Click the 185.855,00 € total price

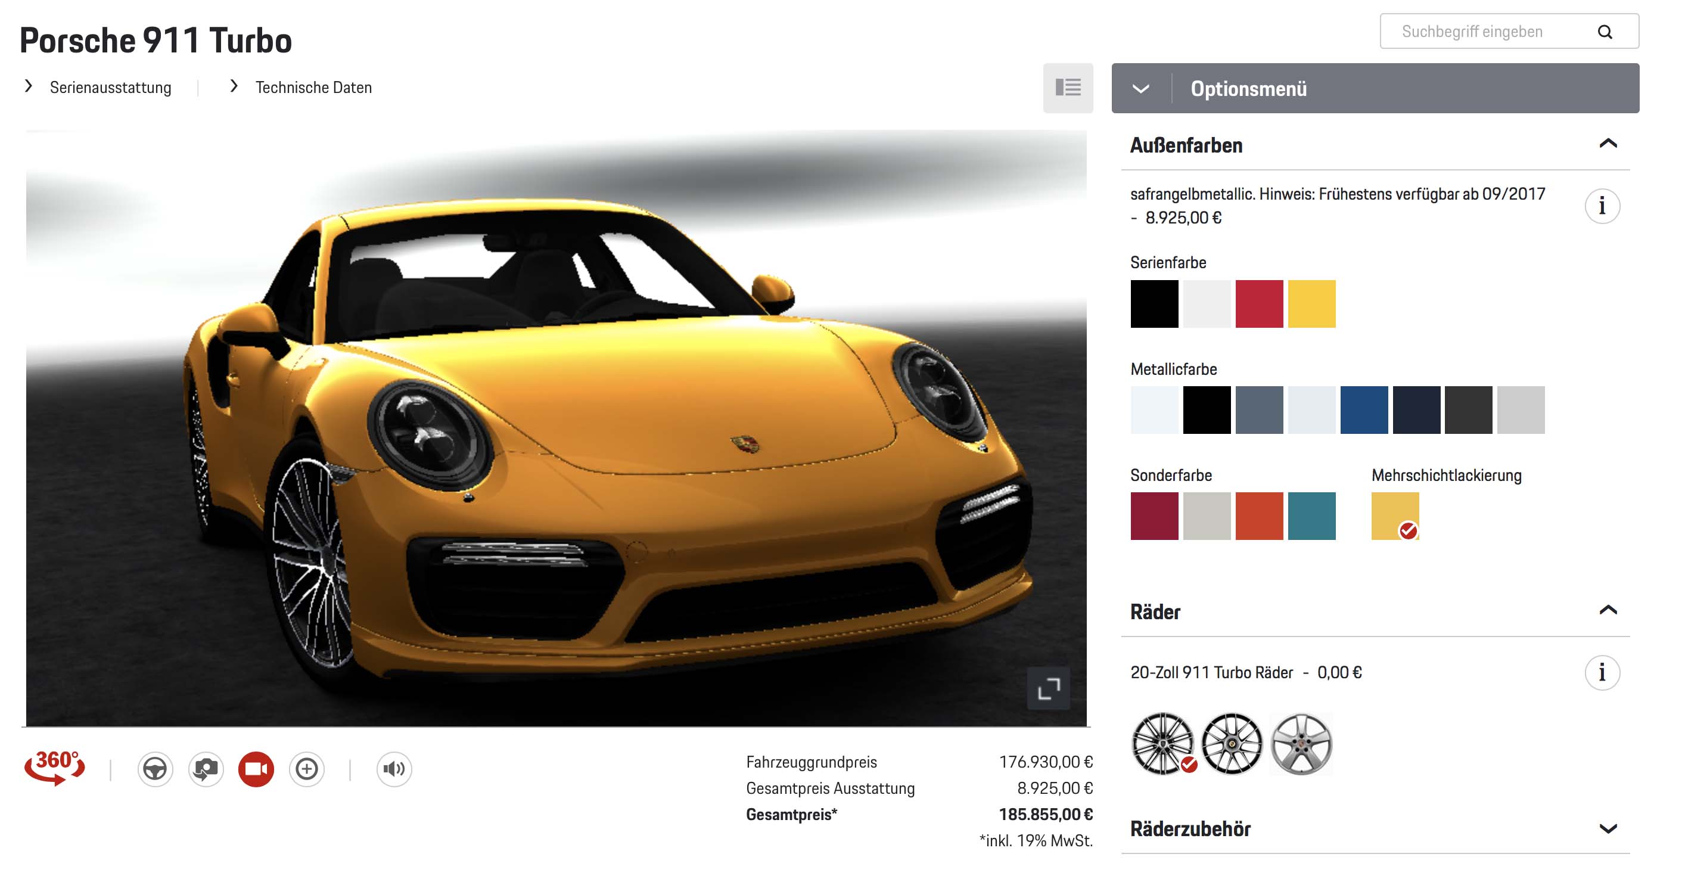click(1045, 815)
